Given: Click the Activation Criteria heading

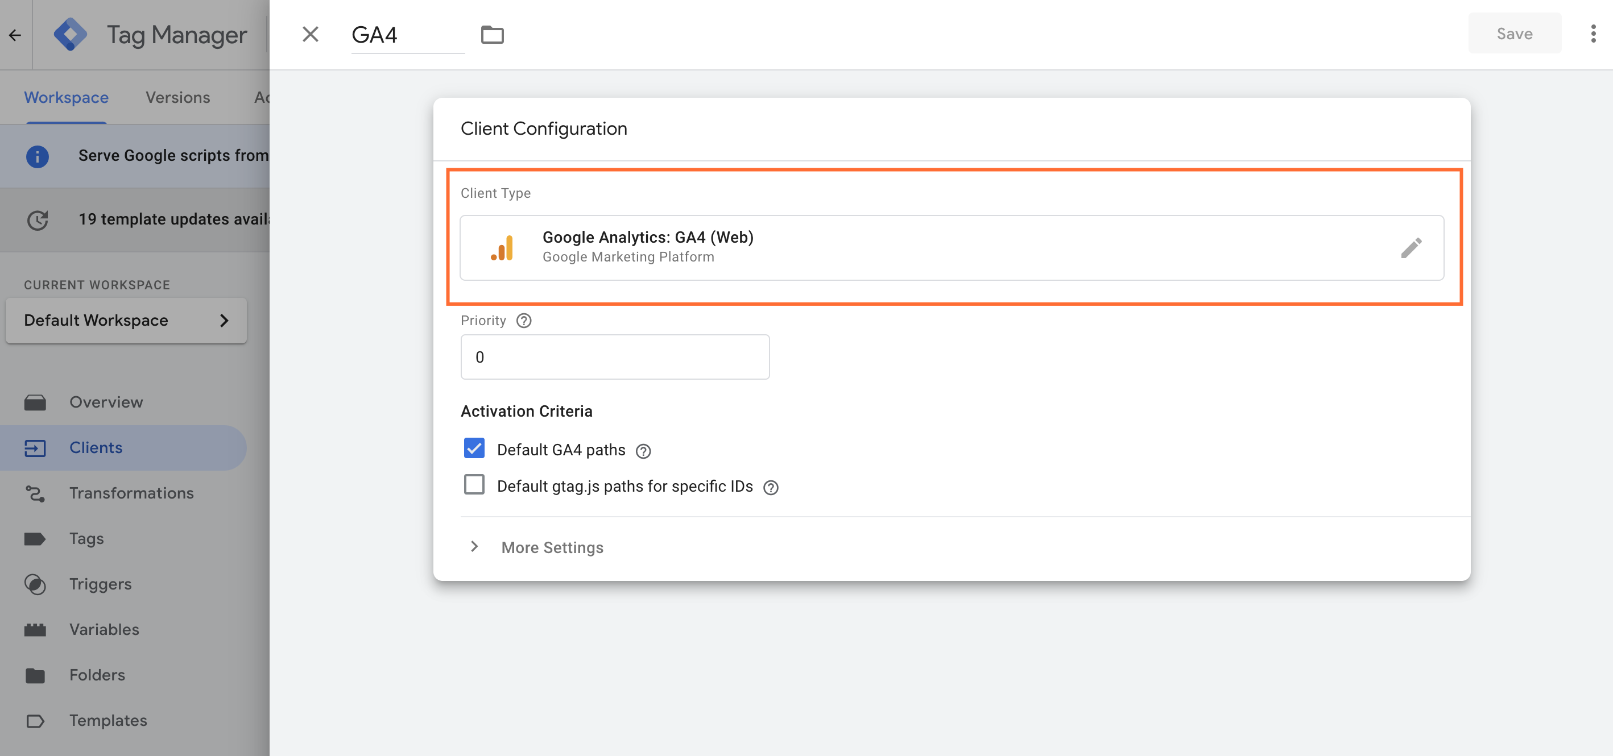Looking at the screenshot, I should click(526, 411).
